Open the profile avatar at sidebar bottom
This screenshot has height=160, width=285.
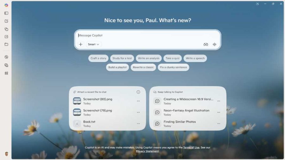click(x=7, y=154)
